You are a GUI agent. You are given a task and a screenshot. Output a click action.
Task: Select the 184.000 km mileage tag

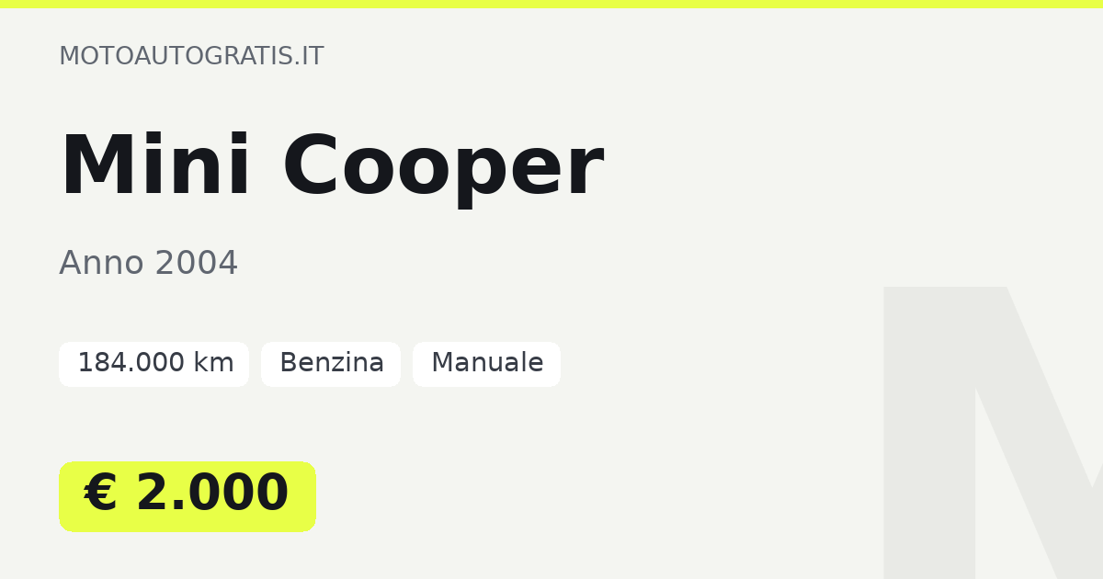154,364
